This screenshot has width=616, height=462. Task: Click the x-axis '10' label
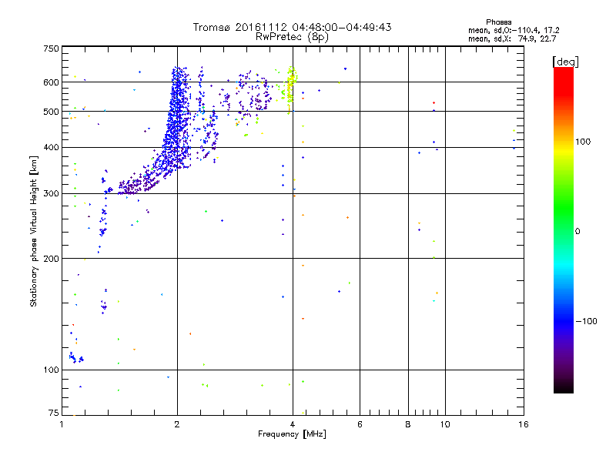445,424
